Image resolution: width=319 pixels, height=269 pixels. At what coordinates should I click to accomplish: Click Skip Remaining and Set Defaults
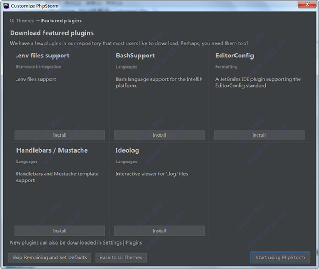click(49, 258)
